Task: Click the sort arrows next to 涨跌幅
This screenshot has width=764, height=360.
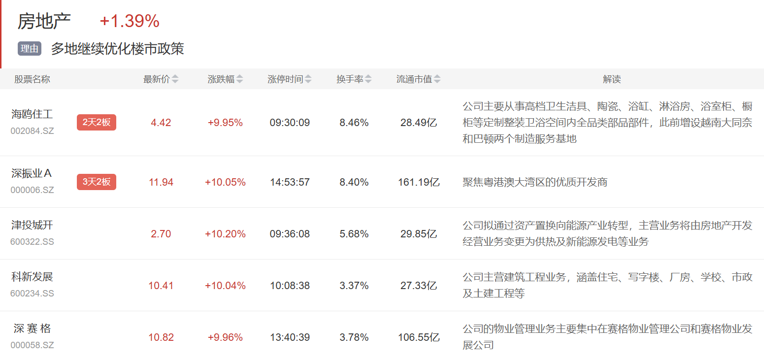Action: coord(239,79)
